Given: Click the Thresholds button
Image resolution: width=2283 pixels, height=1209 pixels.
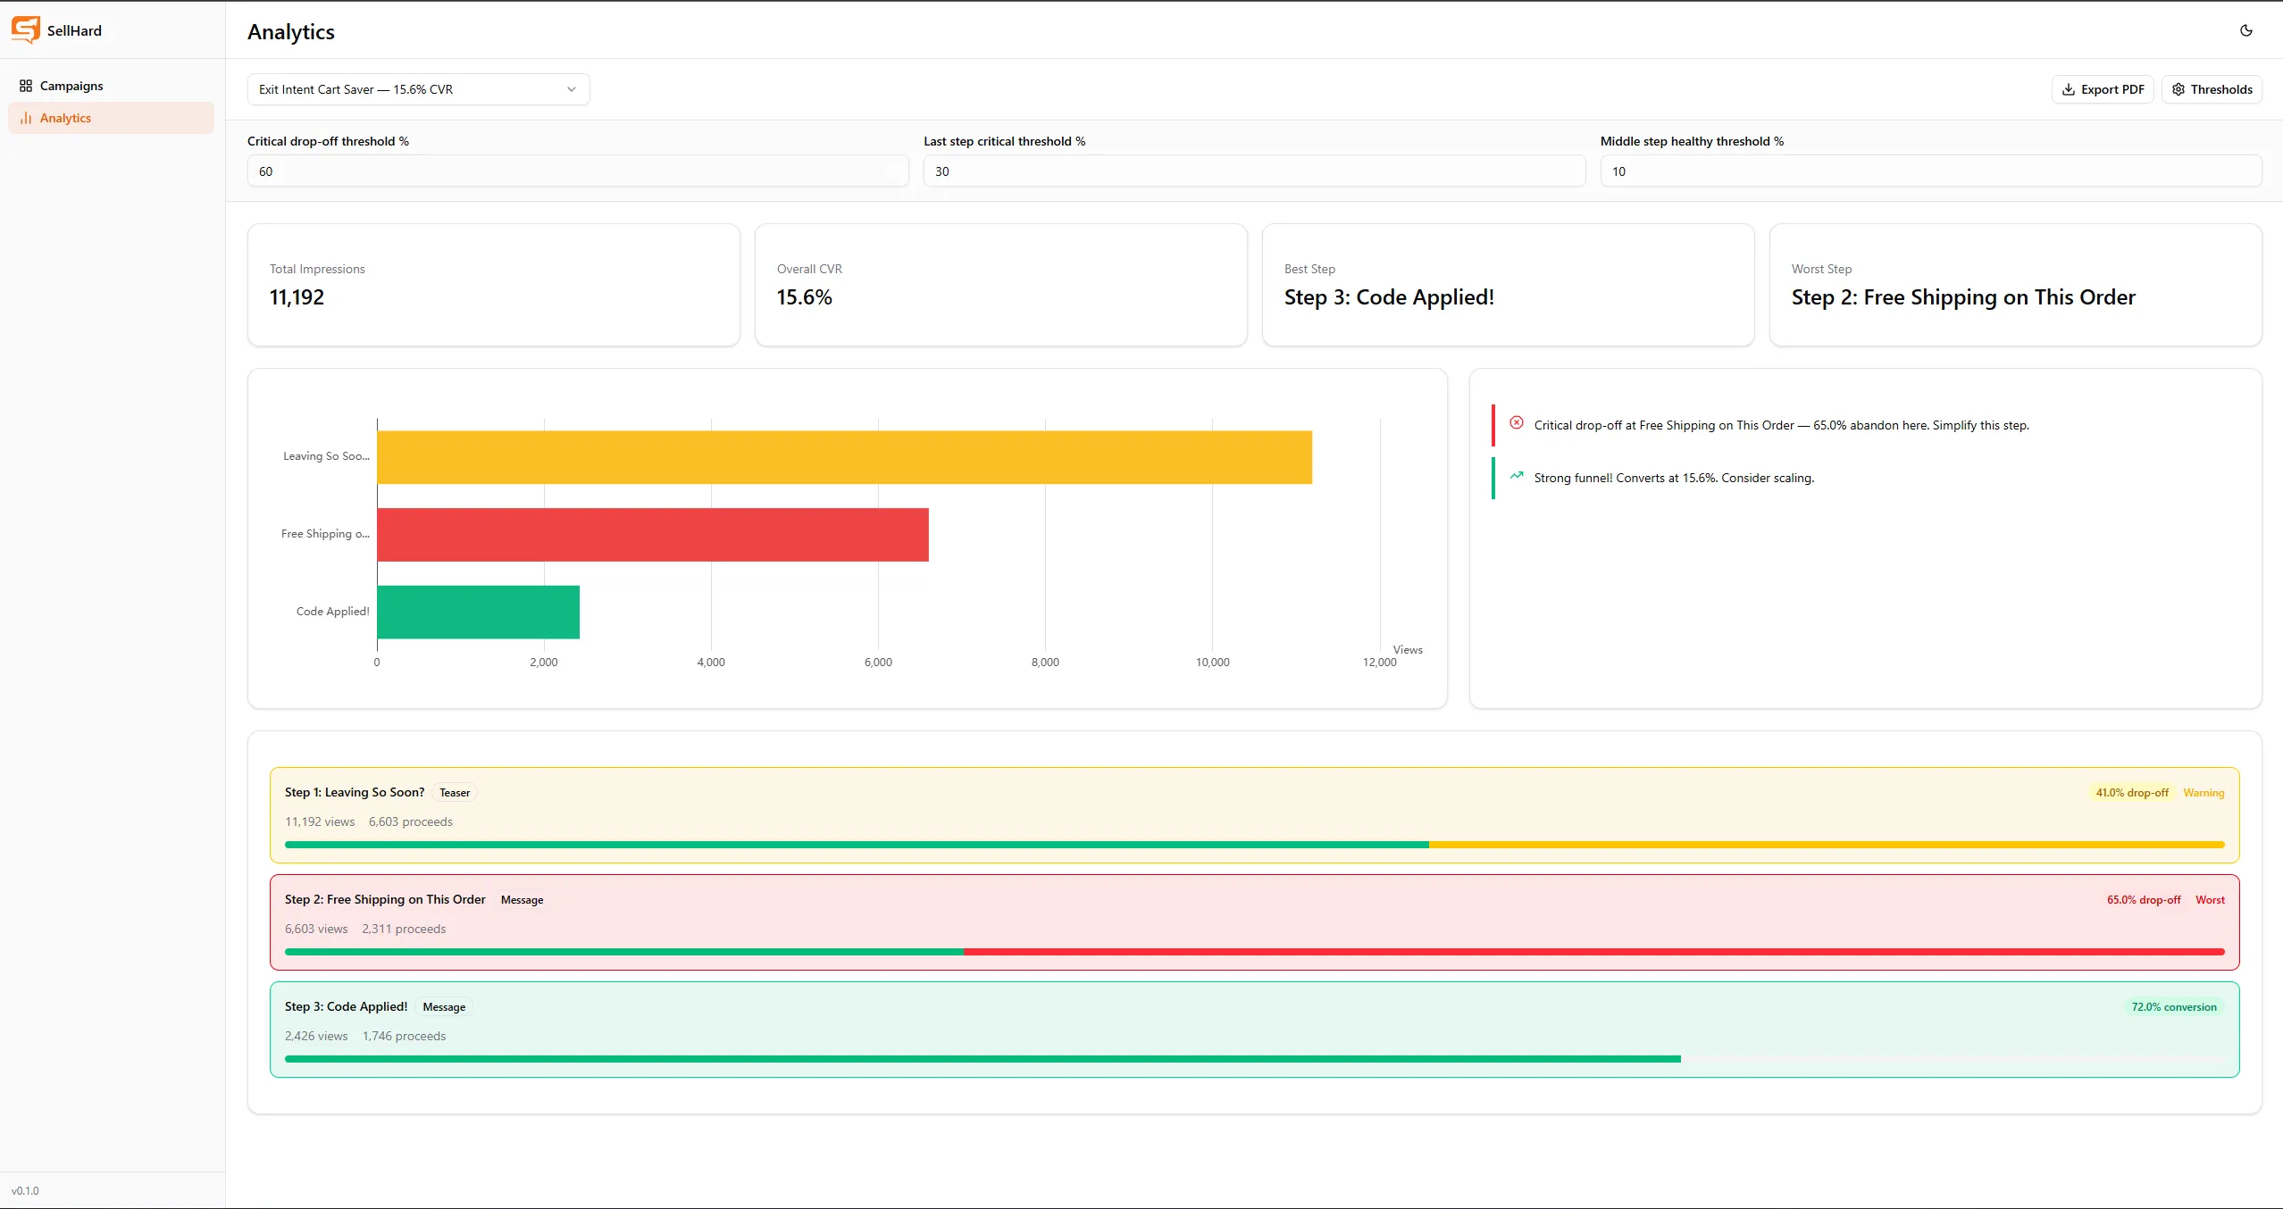Looking at the screenshot, I should pos(2212,89).
